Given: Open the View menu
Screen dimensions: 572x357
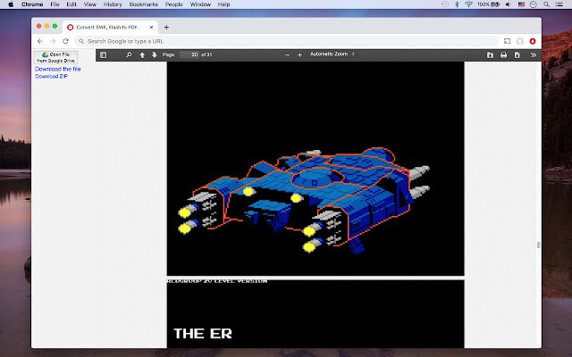Looking at the screenshot, I should [90, 4].
